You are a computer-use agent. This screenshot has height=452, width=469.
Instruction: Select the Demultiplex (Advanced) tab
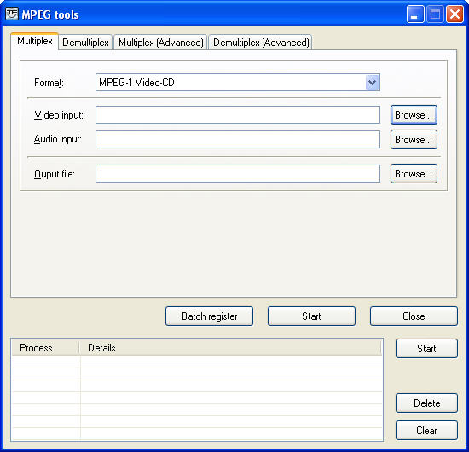pyautogui.click(x=261, y=42)
